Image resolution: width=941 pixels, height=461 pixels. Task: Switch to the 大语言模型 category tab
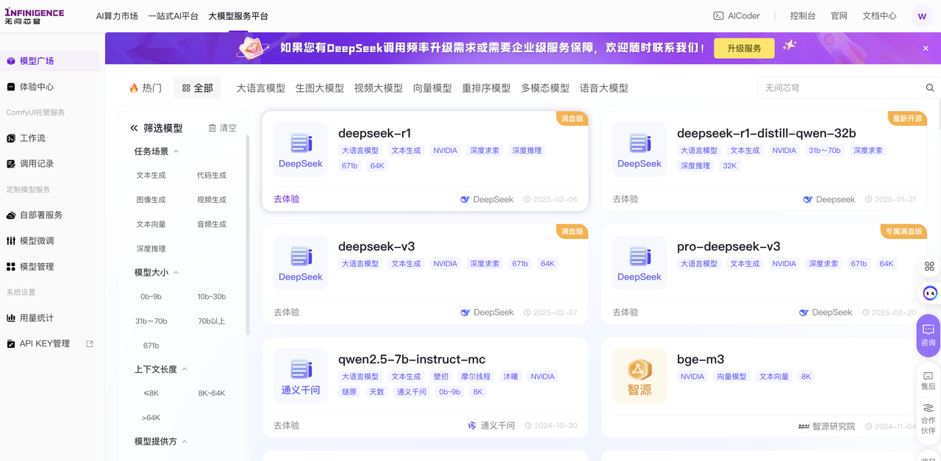click(x=260, y=88)
